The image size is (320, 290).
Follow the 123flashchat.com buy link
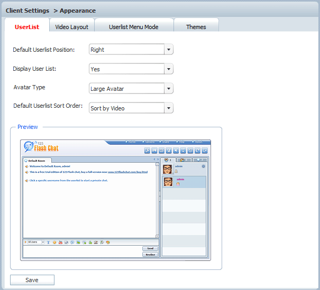point(127,172)
